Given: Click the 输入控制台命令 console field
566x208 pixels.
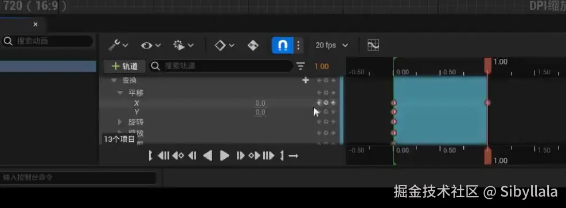Looking at the screenshot, I should pos(79,177).
